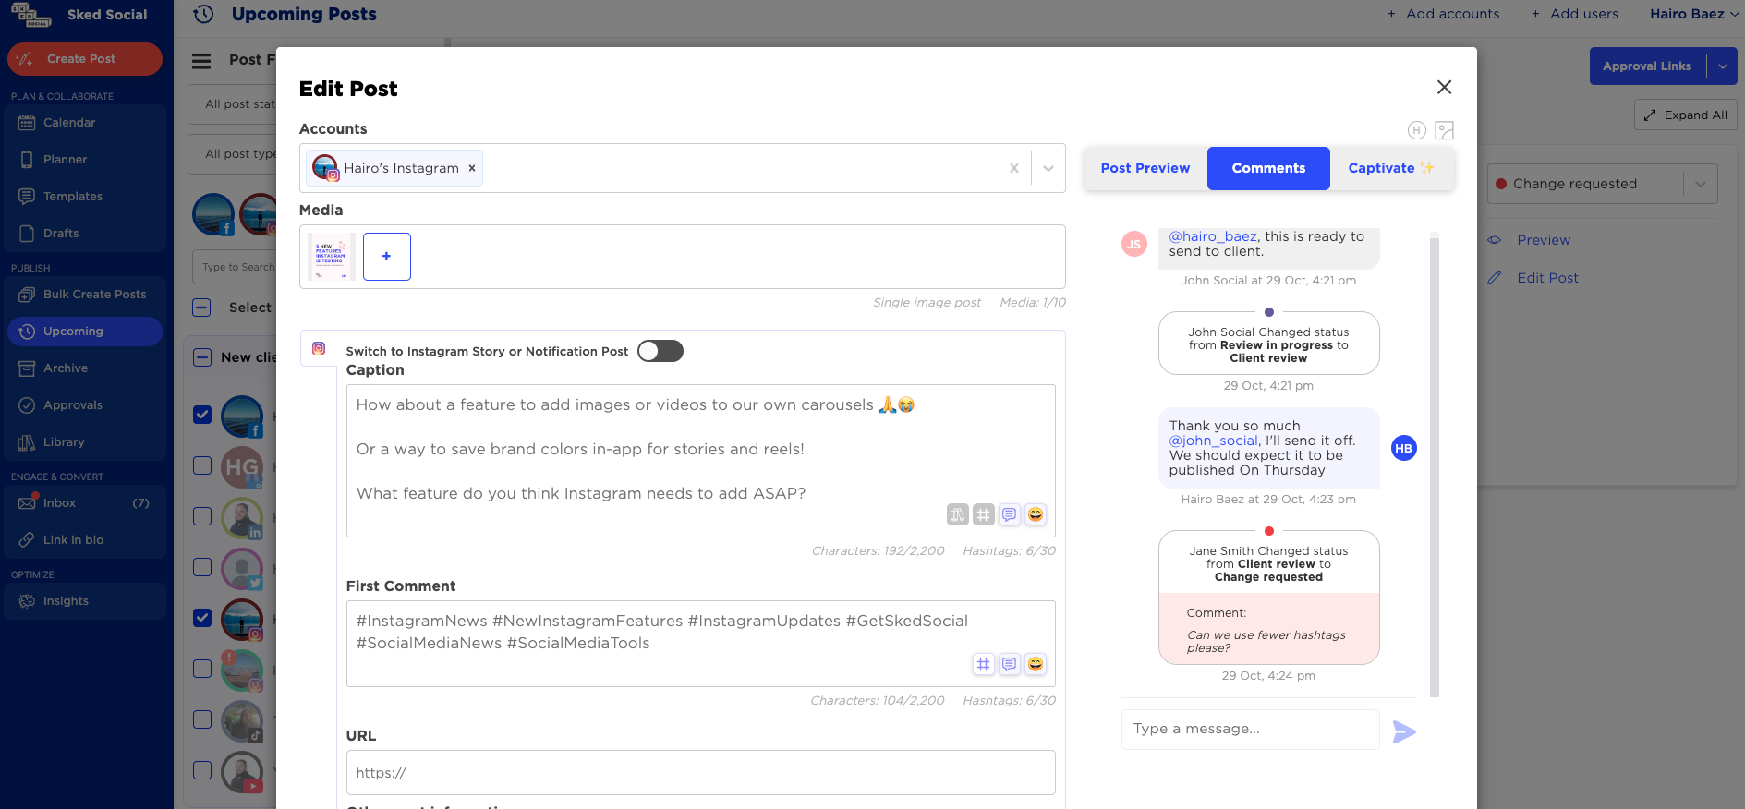Image resolution: width=1745 pixels, height=809 pixels.
Task: Click the Preview link on the right
Action: click(x=1543, y=240)
